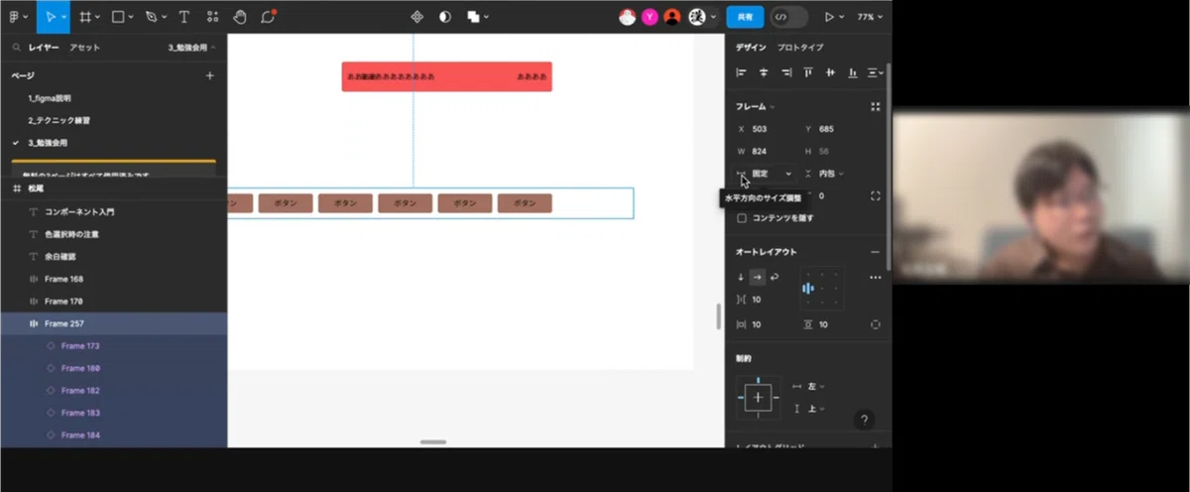Open advanced auto layout settings
Screen dimensions: 1190x492
coord(875,278)
